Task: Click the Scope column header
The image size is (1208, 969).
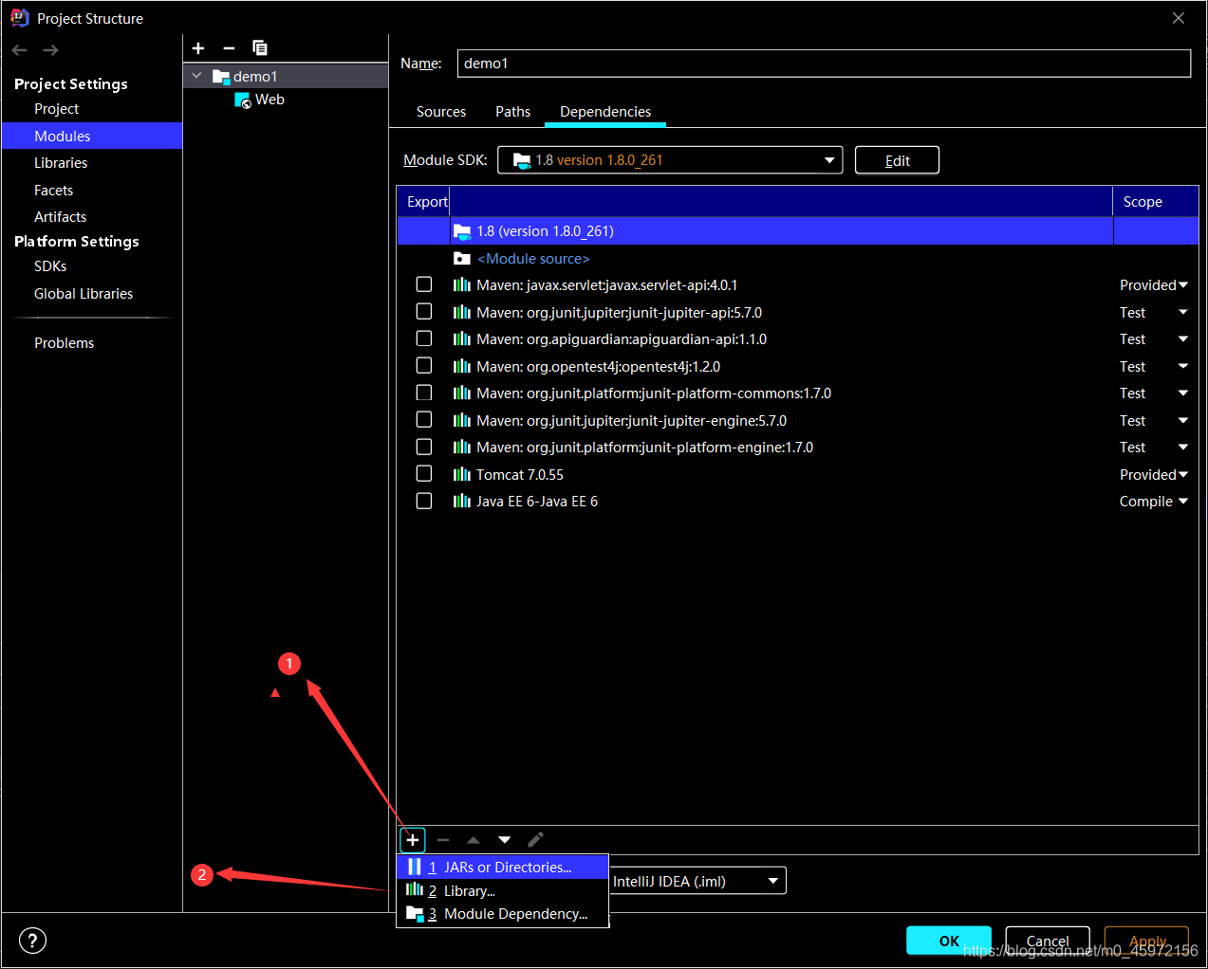Action: click(1156, 202)
